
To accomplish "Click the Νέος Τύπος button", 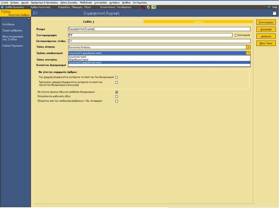I will point(266,43).
